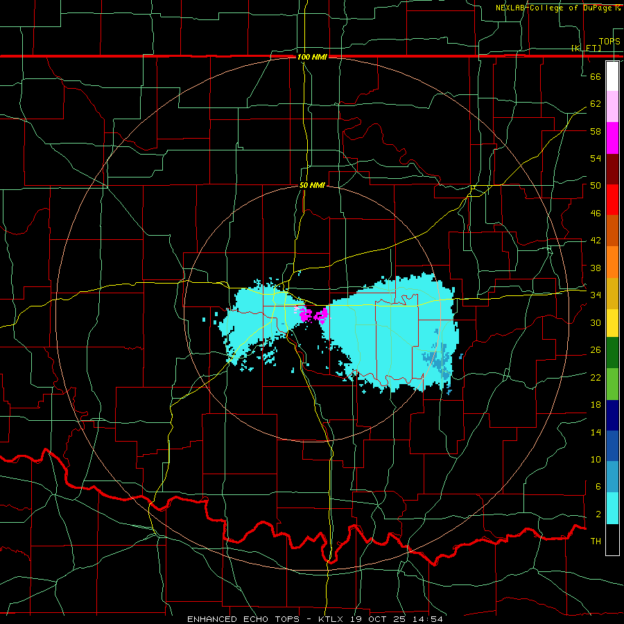624x624 pixels.
Task: Click the dark green legend color swatch
Action: tap(612, 353)
